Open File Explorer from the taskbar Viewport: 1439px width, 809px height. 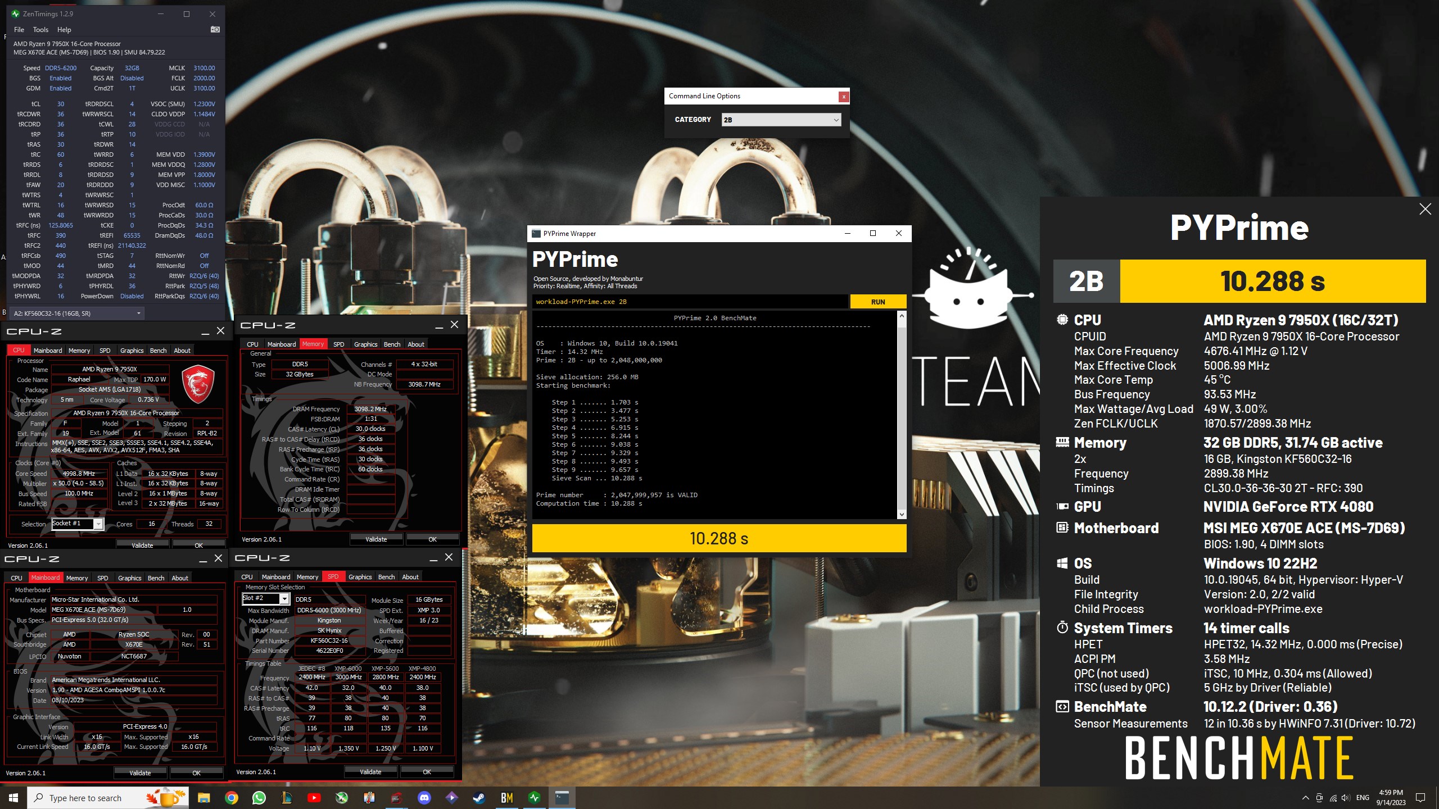pos(203,797)
